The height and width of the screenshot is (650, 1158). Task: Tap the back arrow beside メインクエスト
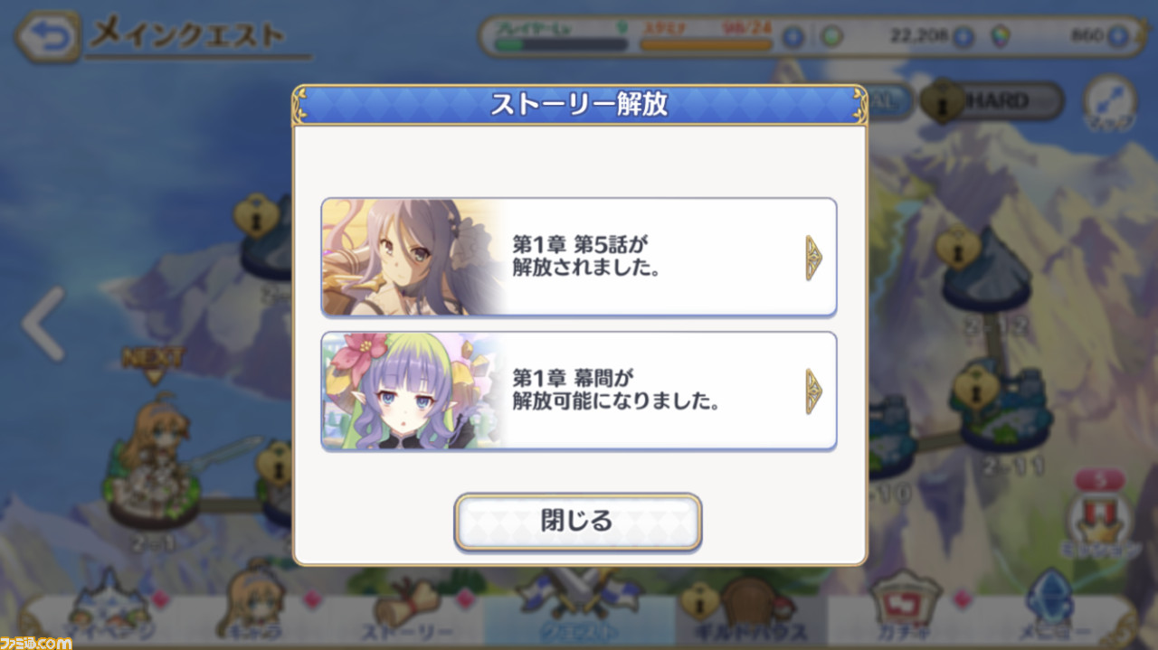46,37
